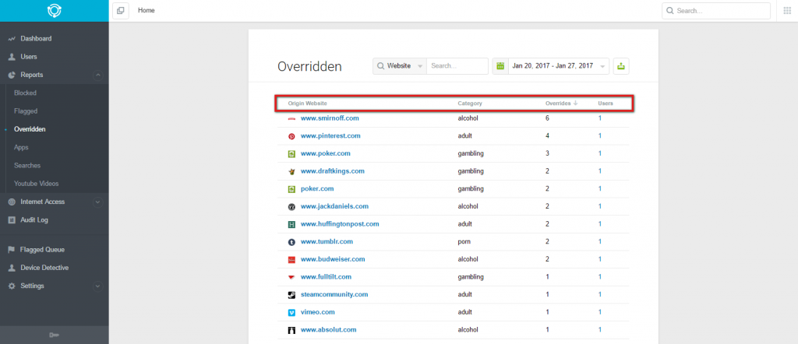Viewport: 798px width, 344px height.
Task: Open www.budweiser.com link
Action: [333, 259]
